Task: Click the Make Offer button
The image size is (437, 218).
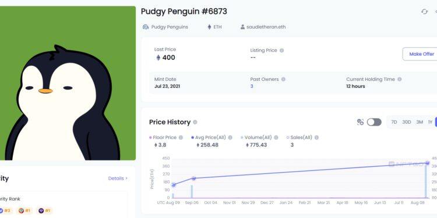Action: click(x=421, y=54)
